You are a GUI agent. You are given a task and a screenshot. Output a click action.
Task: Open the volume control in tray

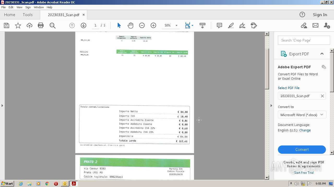point(297,184)
